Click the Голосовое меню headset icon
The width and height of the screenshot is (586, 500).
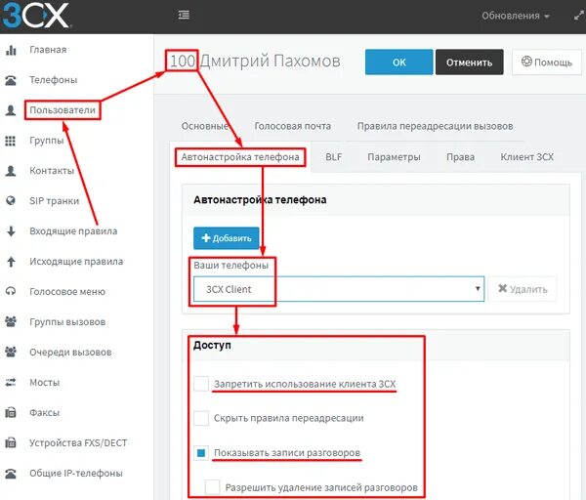click(11, 291)
